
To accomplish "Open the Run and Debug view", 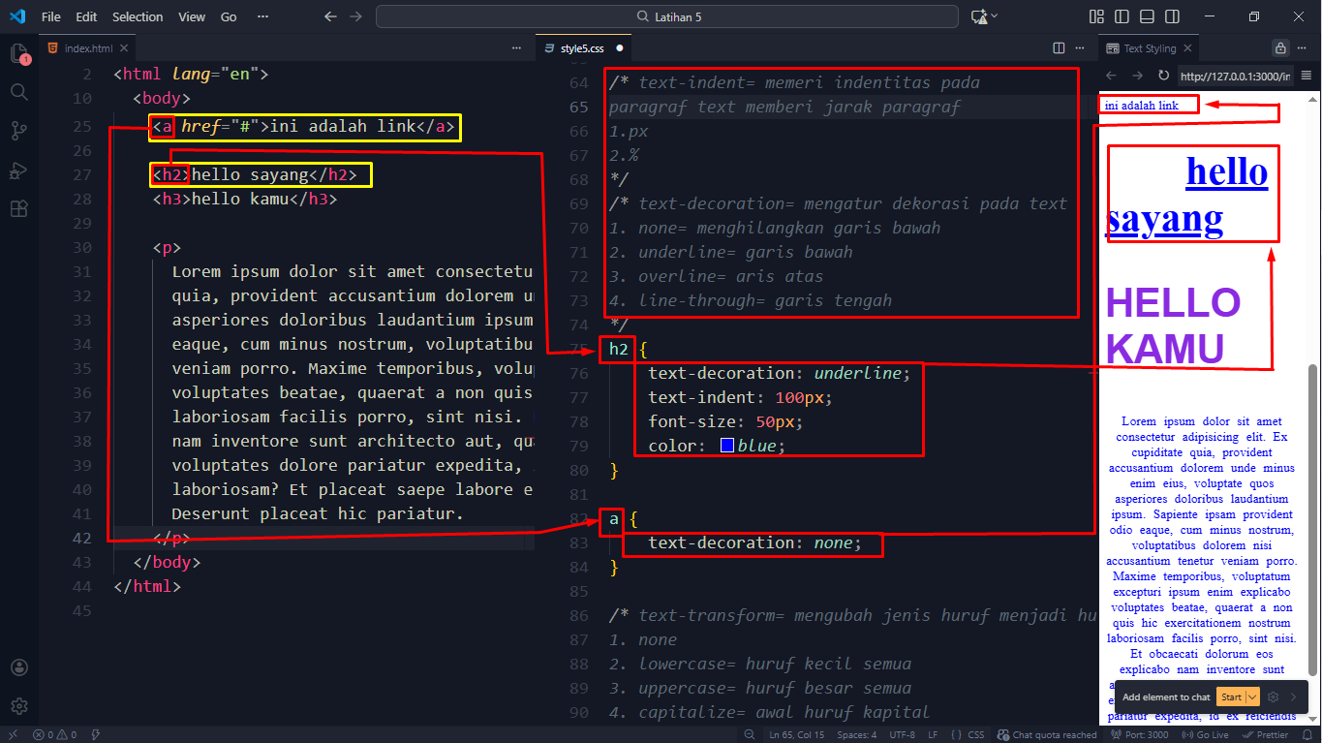I will pos(18,170).
